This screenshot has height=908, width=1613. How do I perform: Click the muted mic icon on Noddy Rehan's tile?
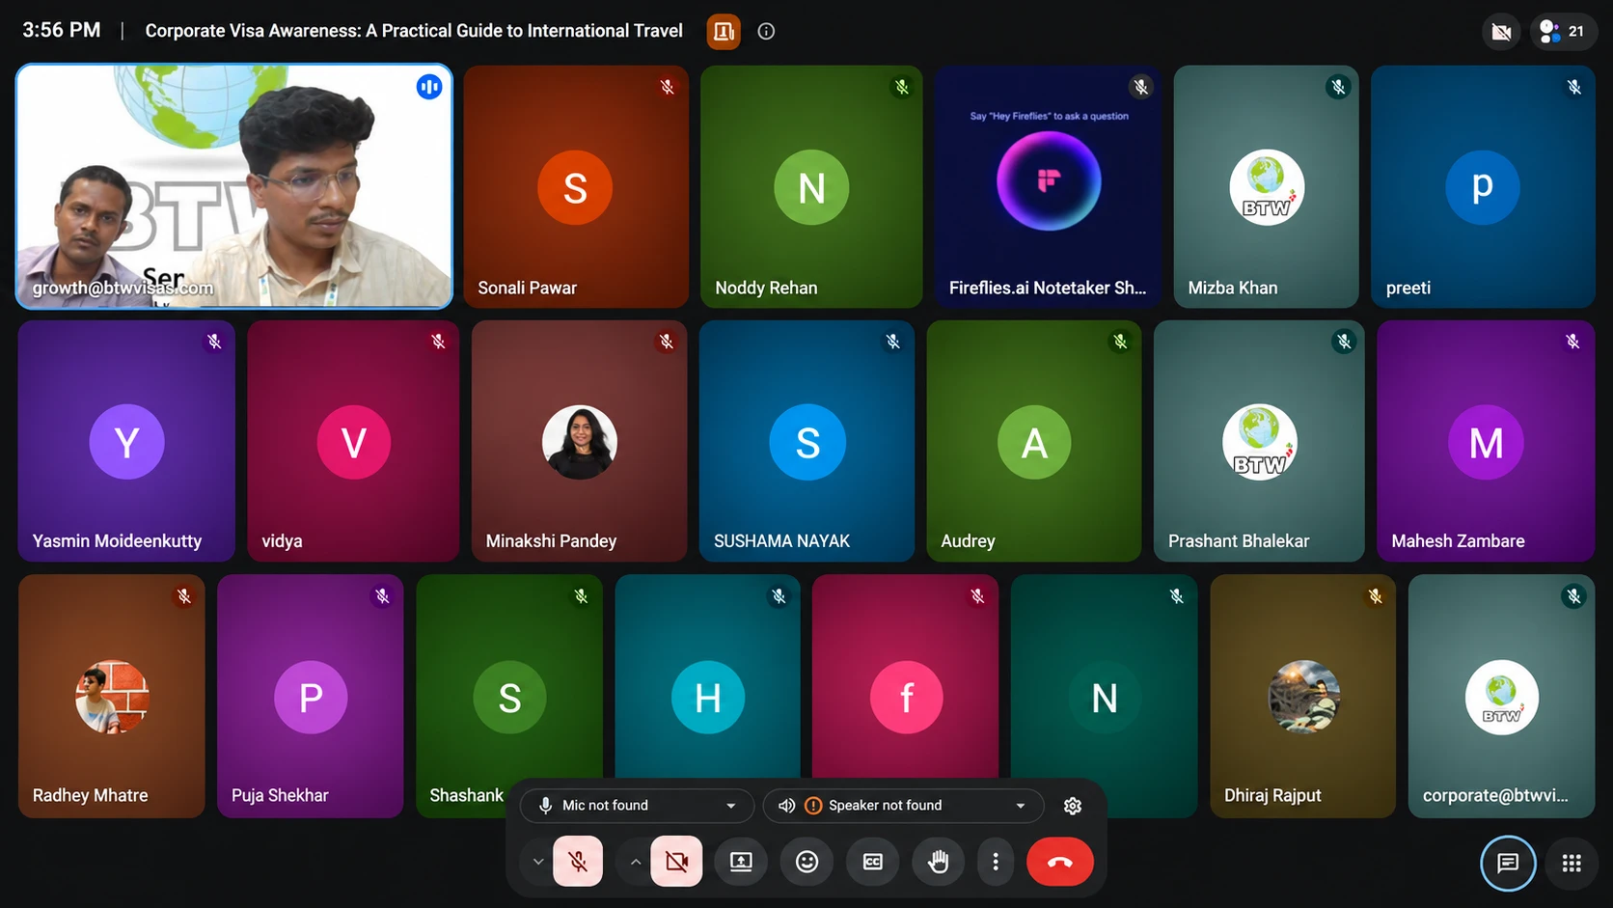coord(902,87)
